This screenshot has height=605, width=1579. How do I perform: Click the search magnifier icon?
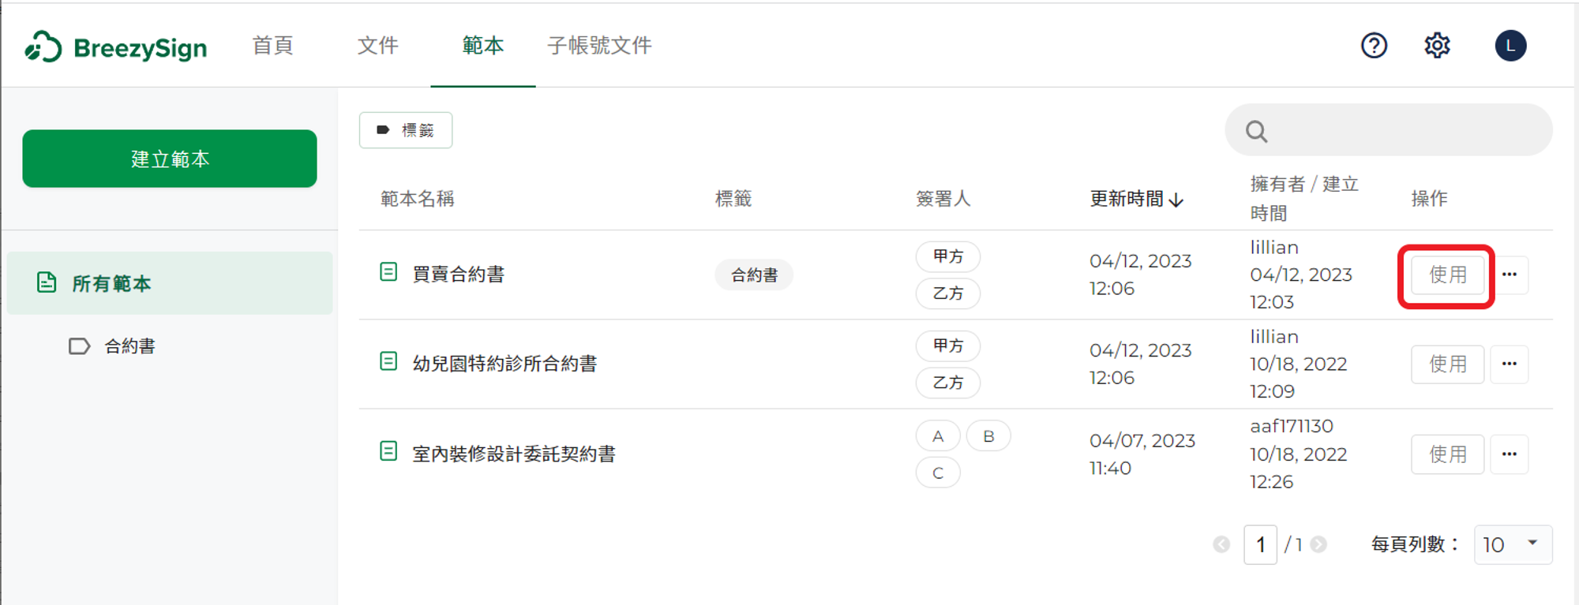[1256, 131]
